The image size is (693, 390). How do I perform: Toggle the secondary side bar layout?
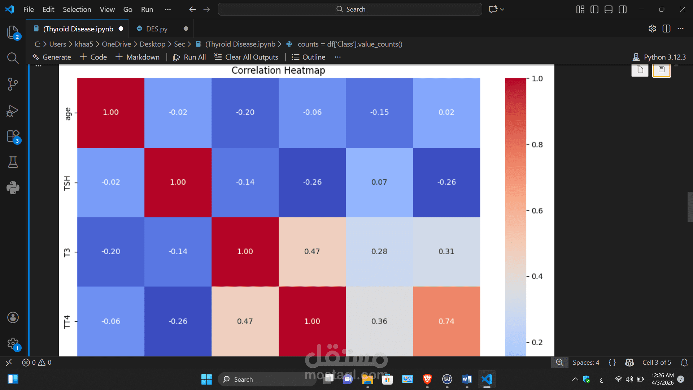[x=623, y=9]
